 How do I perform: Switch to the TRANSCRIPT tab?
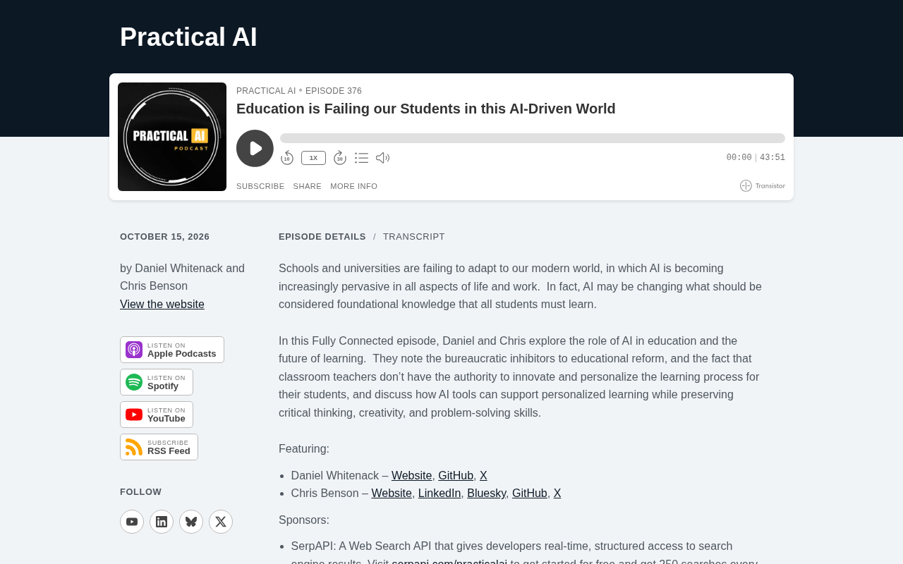414,237
